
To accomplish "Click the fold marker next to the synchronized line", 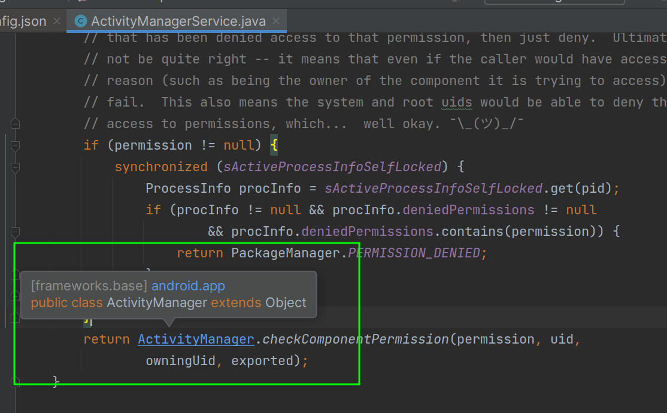I will click(x=15, y=168).
